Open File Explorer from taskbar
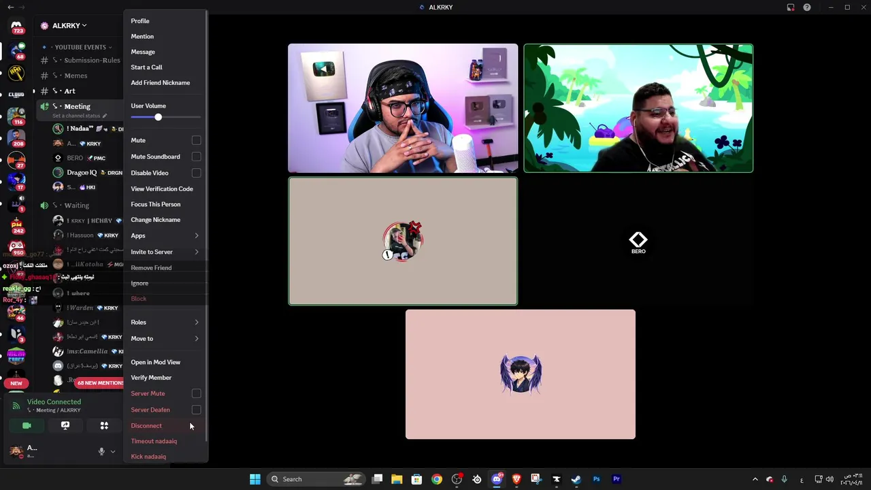 click(x=397, y=479)
